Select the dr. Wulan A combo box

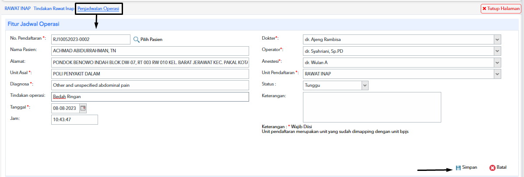[x=402, y=62]
